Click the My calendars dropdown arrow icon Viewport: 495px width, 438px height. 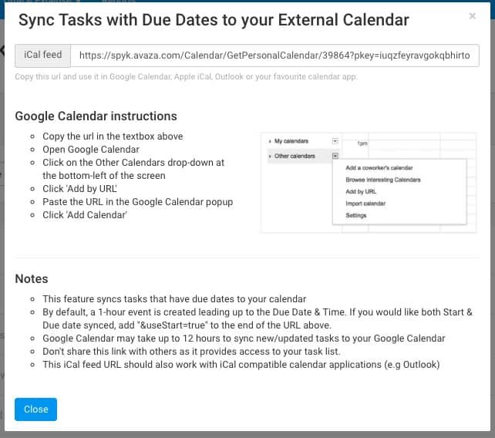[x=335, y=141]
